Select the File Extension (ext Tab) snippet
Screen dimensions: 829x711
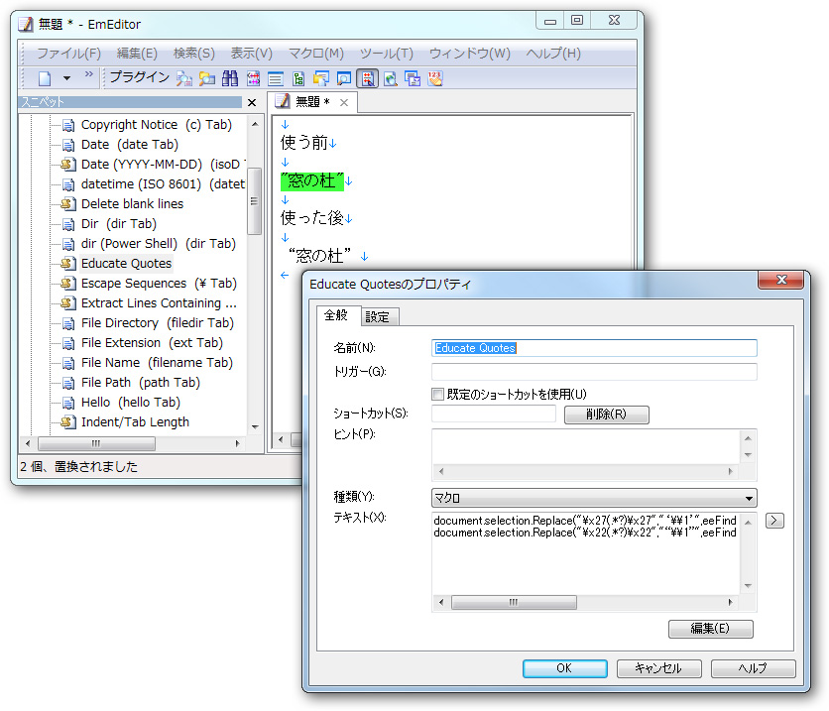pos(153,342)
